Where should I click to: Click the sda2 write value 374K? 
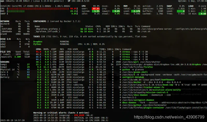tap(27, 44)
